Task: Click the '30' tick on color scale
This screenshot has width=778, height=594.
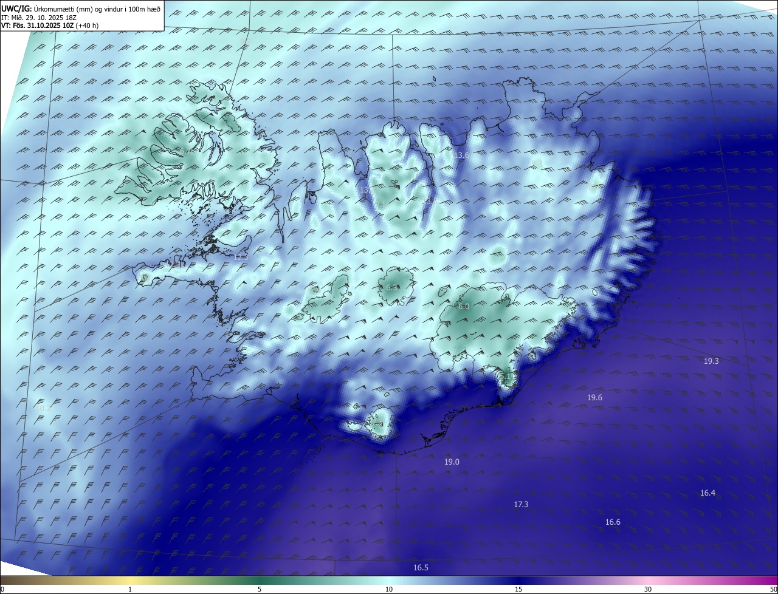Action: (x=648, y=589)
